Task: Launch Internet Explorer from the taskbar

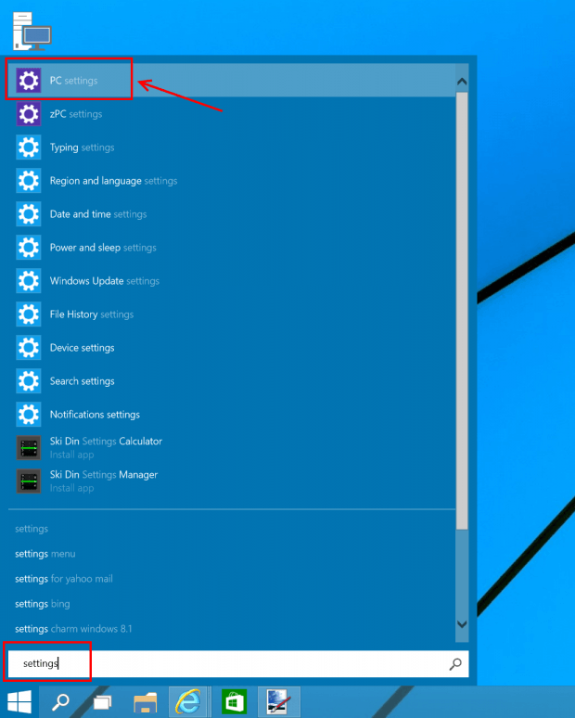Action: click(x=188, y=701)
